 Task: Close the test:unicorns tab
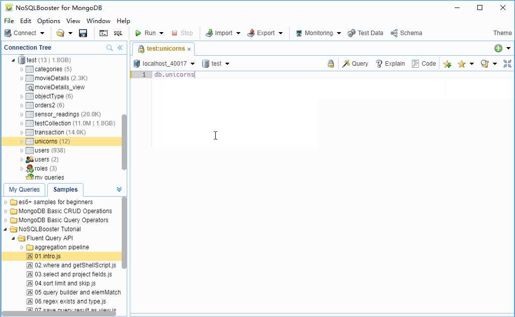[x=189, y=49]
